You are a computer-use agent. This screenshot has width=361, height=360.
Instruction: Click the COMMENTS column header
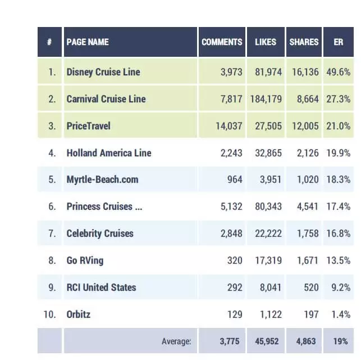click(x=222, y=42)
